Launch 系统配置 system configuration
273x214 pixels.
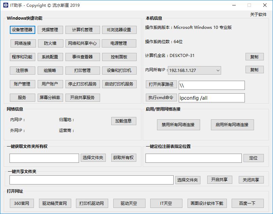[50, 57]
